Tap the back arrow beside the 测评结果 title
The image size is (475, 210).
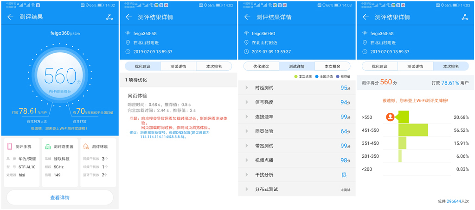11,17
